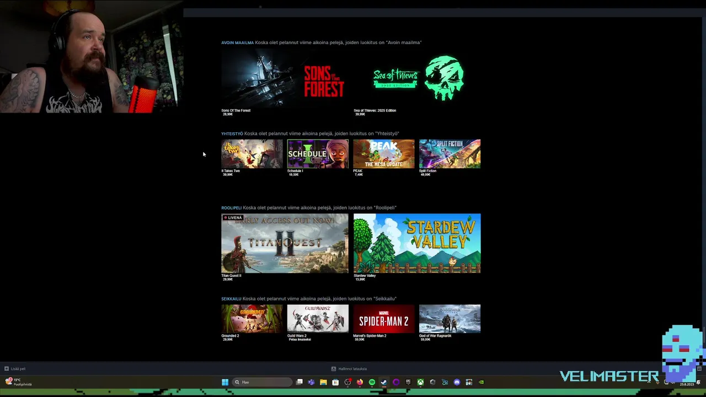Click the 'Guild Wars 2' title text
706x397 pixels.
(297, 336)
